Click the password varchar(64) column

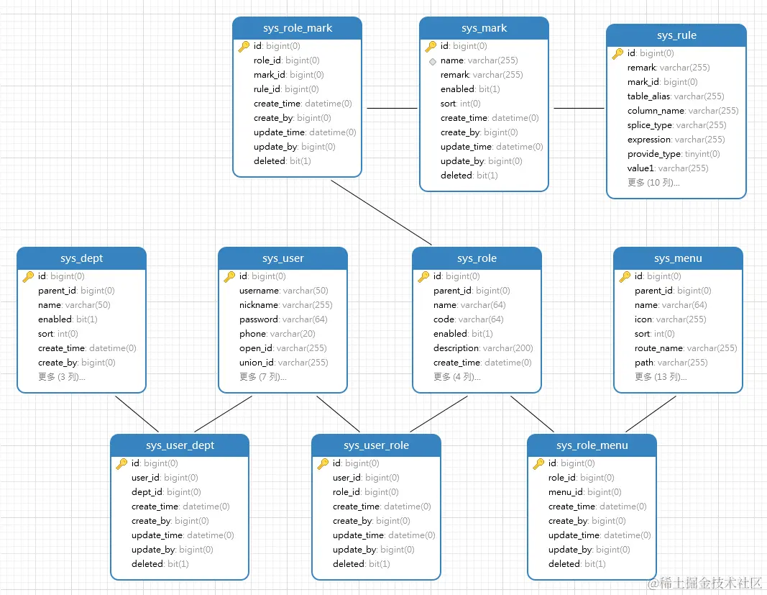click(x=283, y=319)
